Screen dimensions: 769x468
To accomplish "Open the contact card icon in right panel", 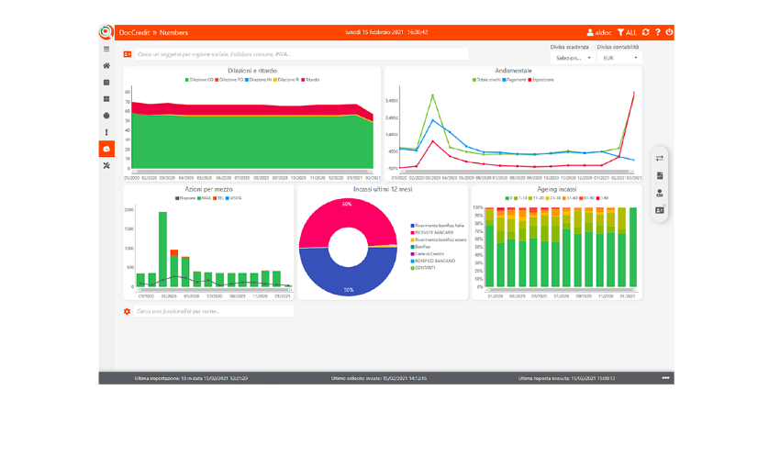I will click(660, 210).
